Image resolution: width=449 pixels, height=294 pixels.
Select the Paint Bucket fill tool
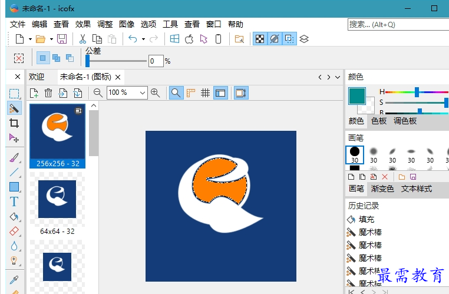14,216
